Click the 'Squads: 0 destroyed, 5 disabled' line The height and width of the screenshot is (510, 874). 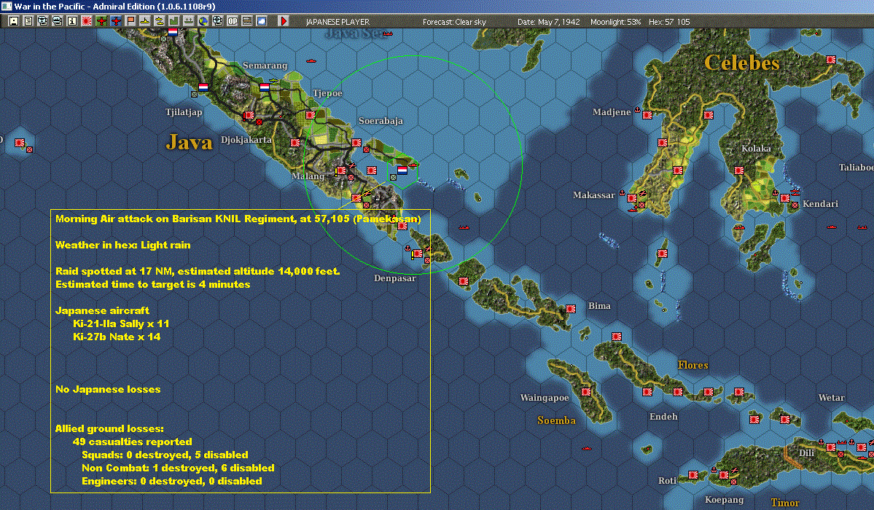(165, 455)
